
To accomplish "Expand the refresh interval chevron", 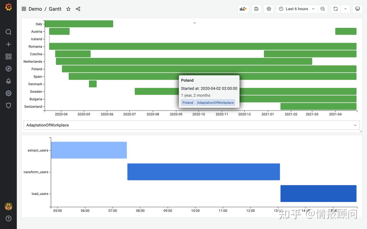I will point(346,9).
